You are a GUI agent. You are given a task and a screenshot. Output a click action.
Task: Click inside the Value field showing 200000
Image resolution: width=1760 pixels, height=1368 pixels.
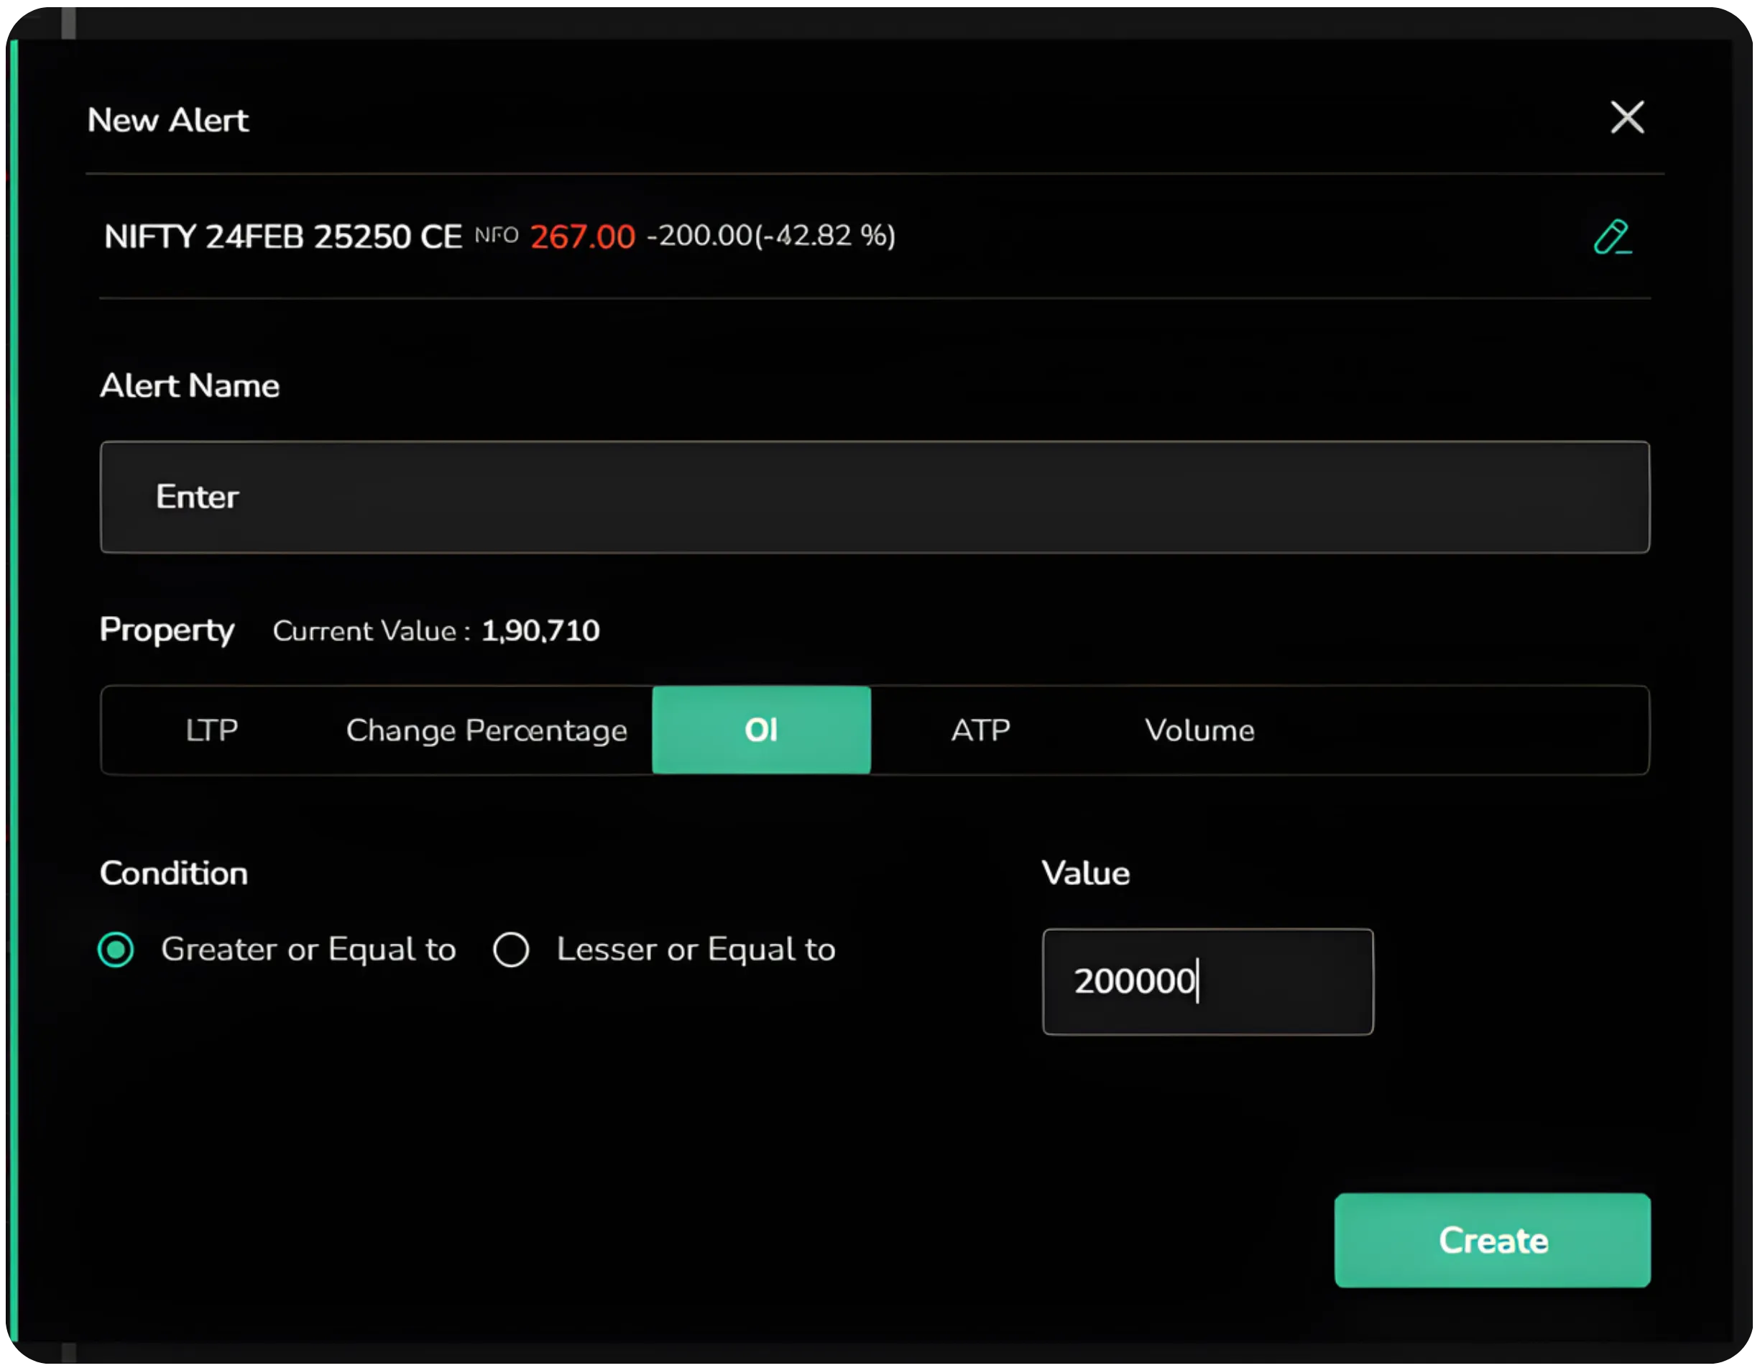[1207, 982]
